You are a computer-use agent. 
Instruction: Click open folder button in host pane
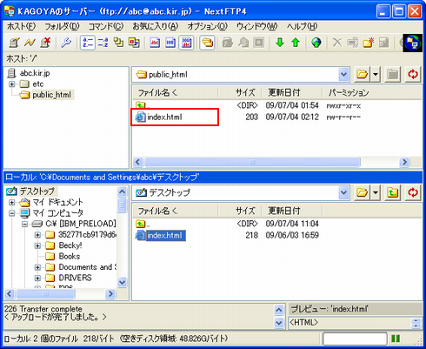[362, 74]
